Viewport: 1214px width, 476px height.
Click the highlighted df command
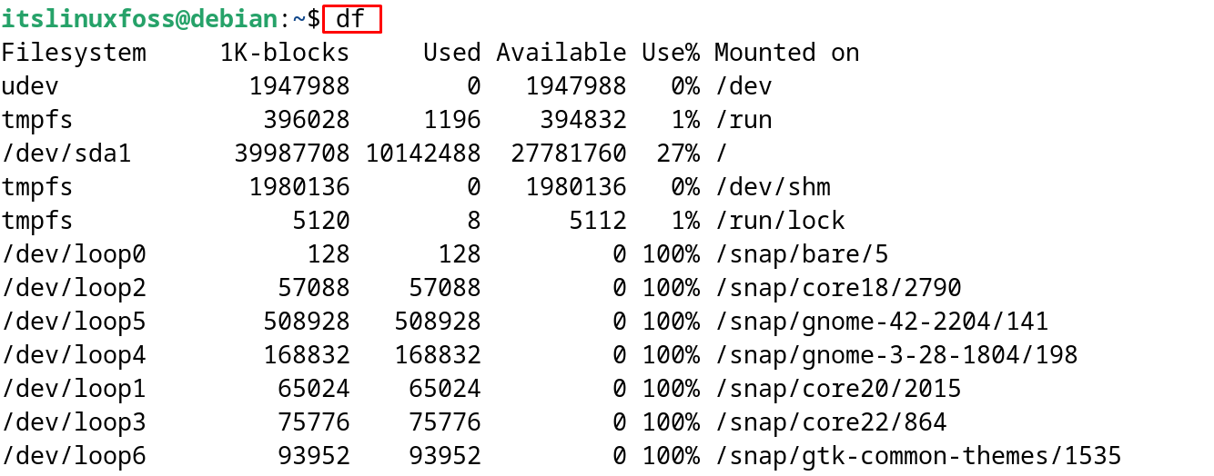[351, 18]
